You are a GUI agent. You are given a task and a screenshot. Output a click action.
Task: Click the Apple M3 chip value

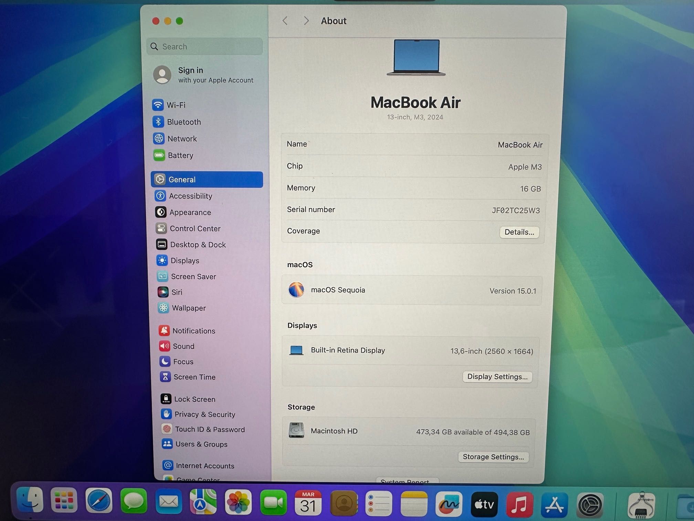(x=525, y=167)
